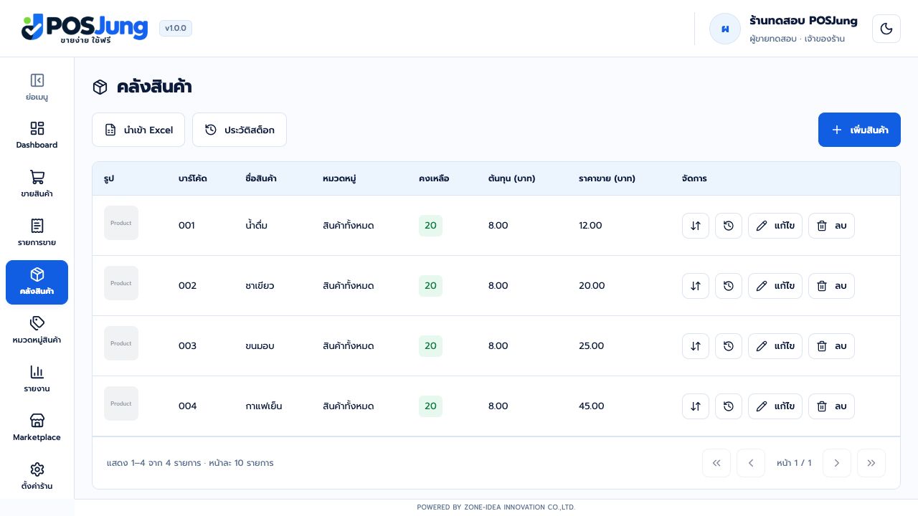Go to last page double-chevron
The width and height of the screenshot is (918, 516).
(x=871, y=463)
